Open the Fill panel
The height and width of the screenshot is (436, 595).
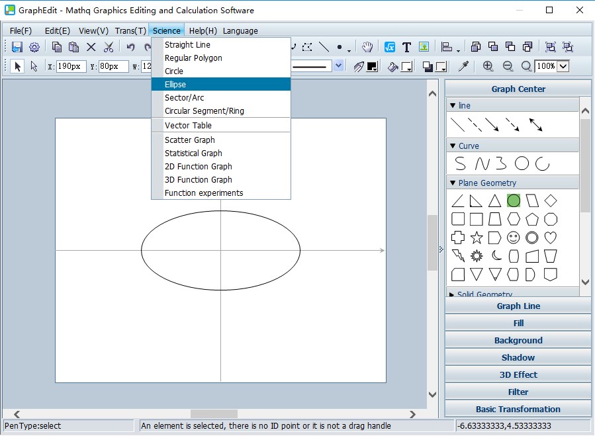518,323
